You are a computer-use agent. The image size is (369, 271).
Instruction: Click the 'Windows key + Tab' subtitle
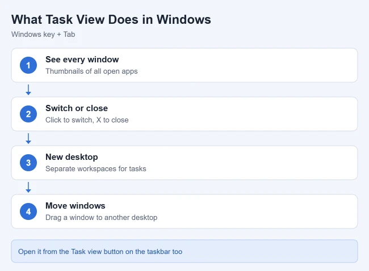click(43, 35)
